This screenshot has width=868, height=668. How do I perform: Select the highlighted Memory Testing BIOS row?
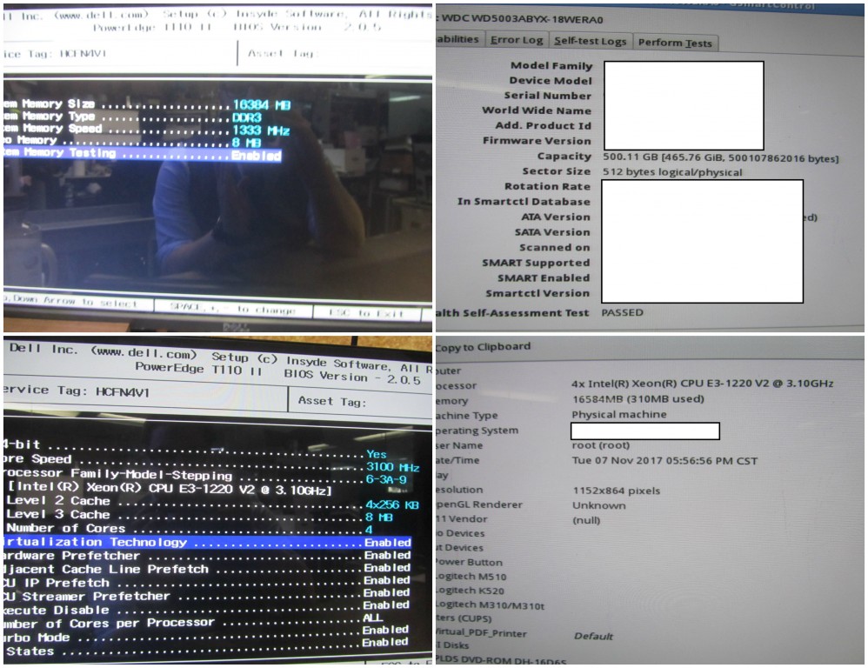coord(143,155)
